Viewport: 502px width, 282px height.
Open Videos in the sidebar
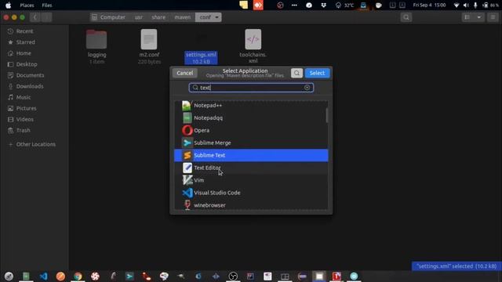[x=24, y=119]
